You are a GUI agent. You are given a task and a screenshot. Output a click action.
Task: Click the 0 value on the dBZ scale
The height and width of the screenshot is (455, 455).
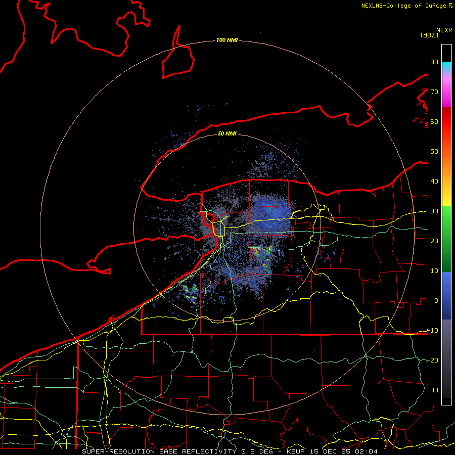(436, 301)
